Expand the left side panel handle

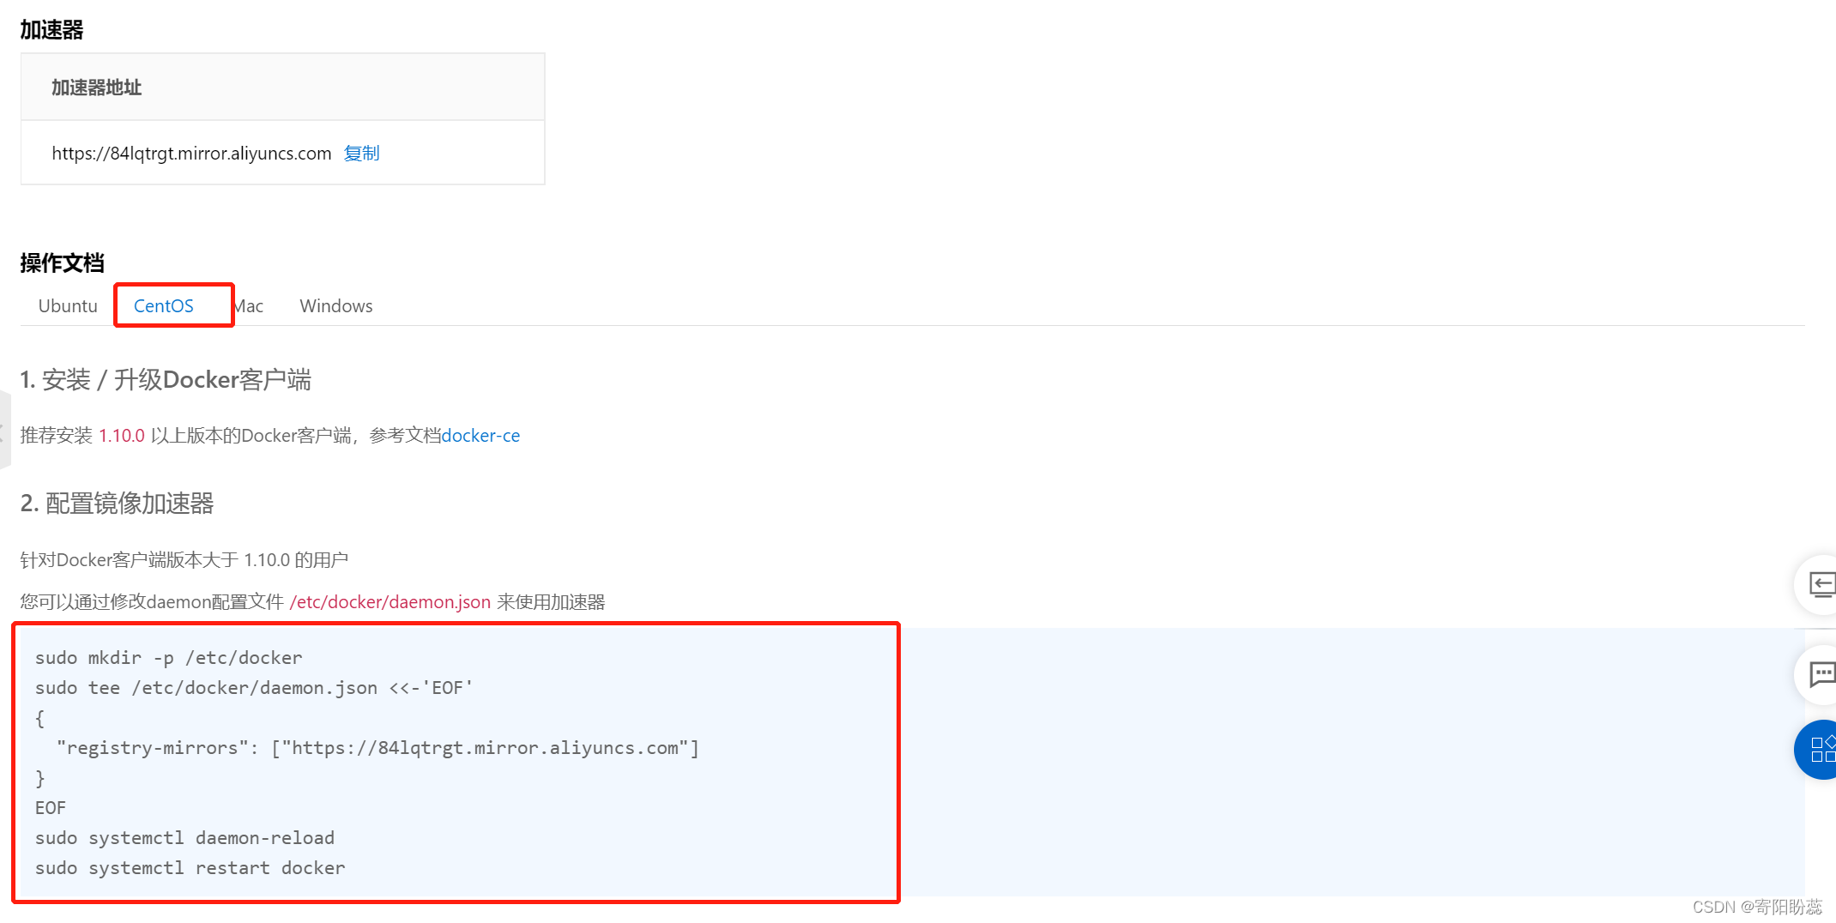click(x=4, y=431)
